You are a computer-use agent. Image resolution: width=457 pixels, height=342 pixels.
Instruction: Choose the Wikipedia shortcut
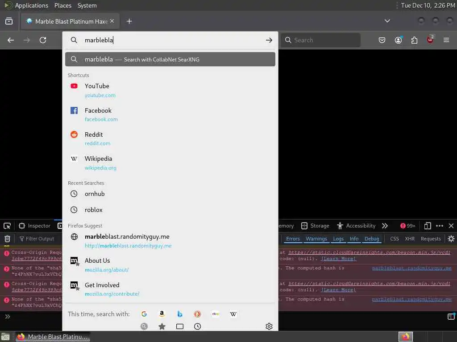click(170, 163)
